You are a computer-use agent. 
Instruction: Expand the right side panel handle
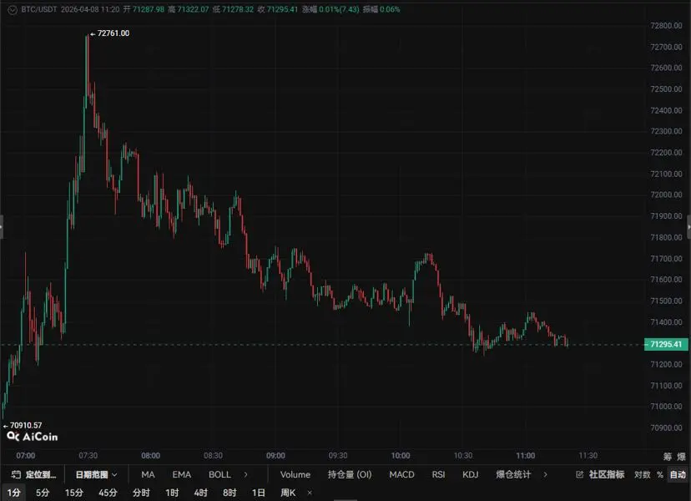tap(689, 226)
